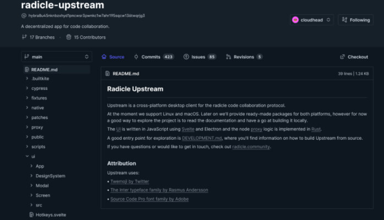384x220 pixels.
Task: Open the Source Code Pro font link
Action: coord(150,199)
